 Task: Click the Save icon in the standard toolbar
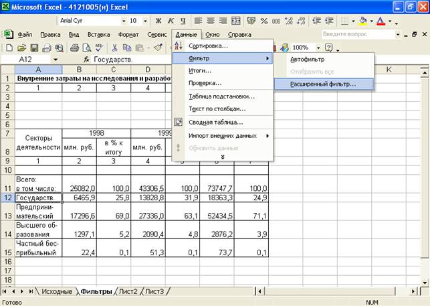34,48
